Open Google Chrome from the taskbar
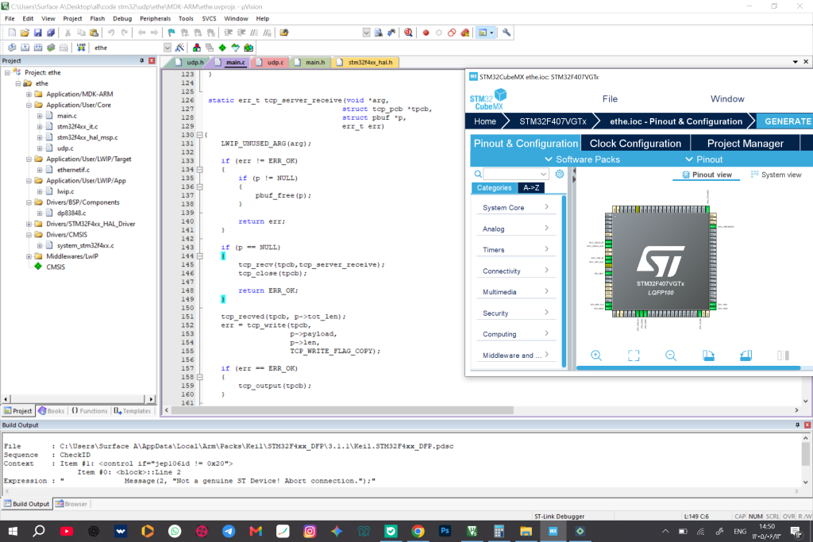This screenshot has width=813, height=542. [418, 531]
